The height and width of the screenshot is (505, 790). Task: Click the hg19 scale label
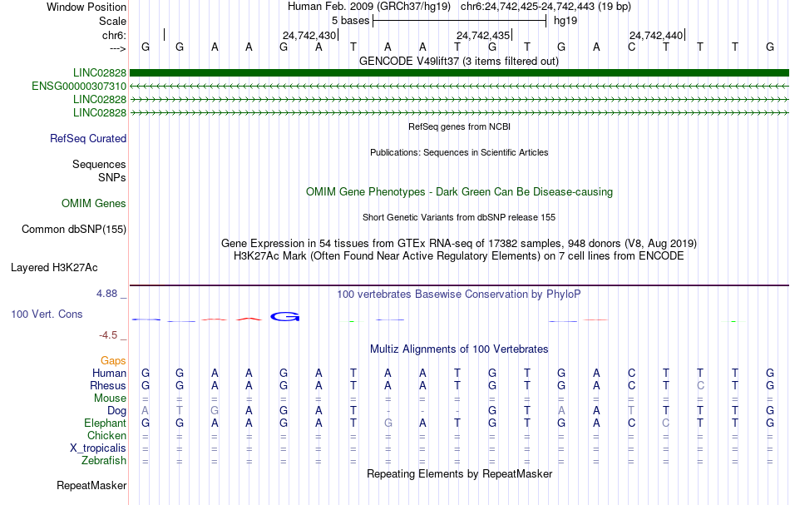[x=565, y=21]
